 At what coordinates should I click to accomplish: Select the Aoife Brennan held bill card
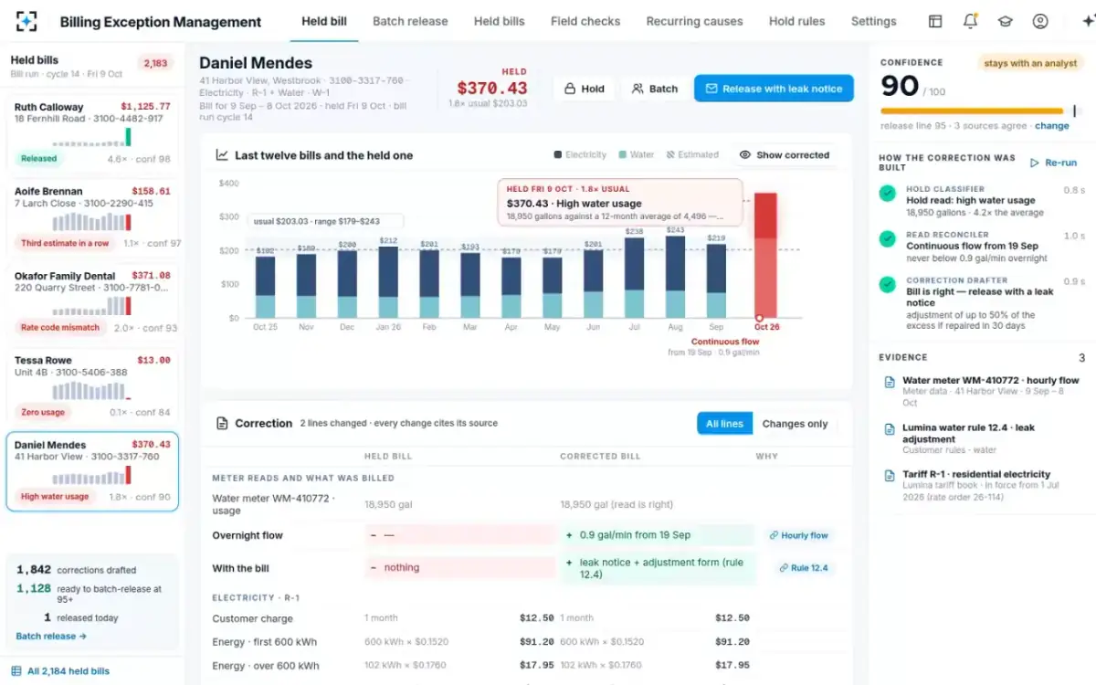point(92,218)
